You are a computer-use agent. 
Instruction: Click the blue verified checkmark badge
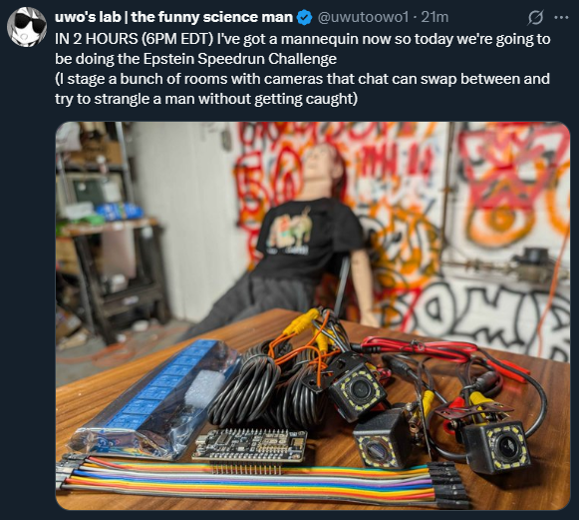(x=305, y=17)
